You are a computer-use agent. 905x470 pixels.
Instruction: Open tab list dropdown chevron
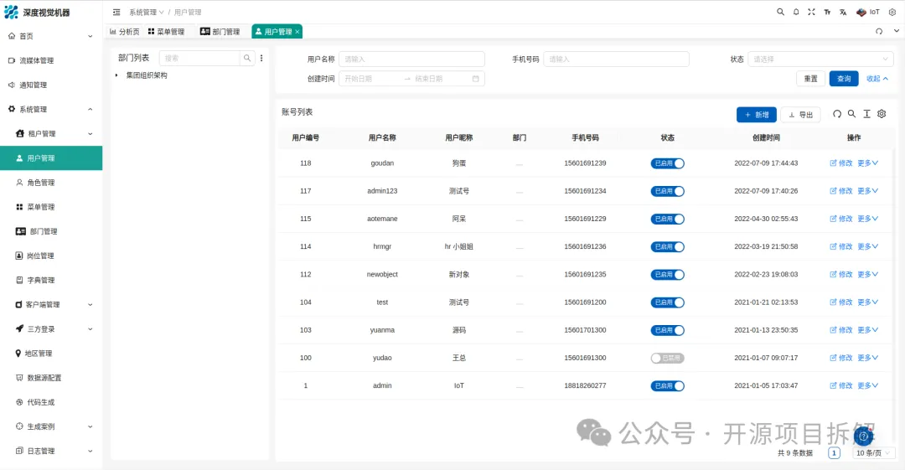[896, 31]
